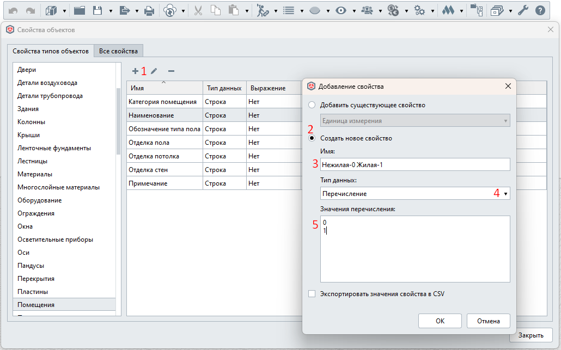Screen dimensions: 561x350
Task: Expand dropdown arrow next to cube icon
Action: [64, 11]
